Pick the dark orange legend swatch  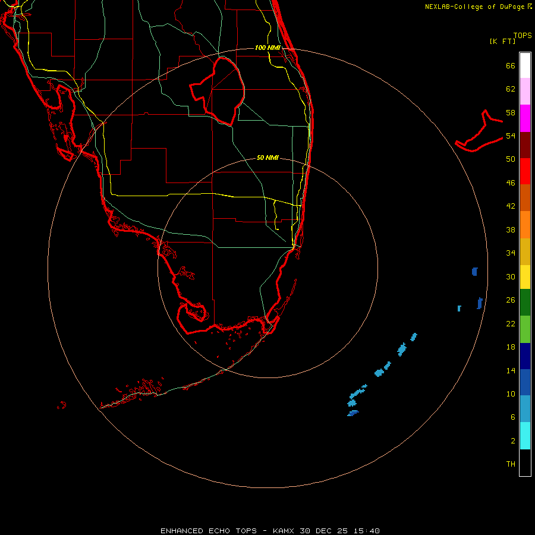click(525, 198)
